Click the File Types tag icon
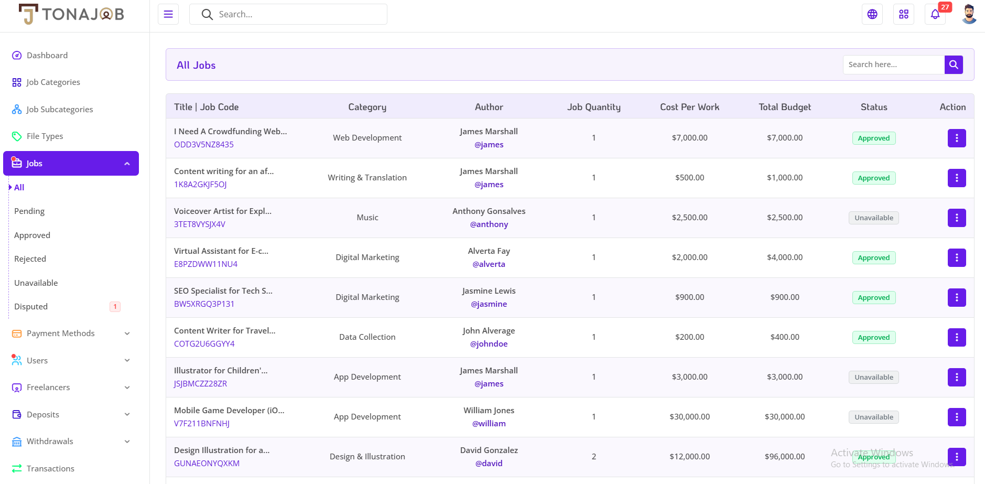The image size is (985, 484). [17, 136]
